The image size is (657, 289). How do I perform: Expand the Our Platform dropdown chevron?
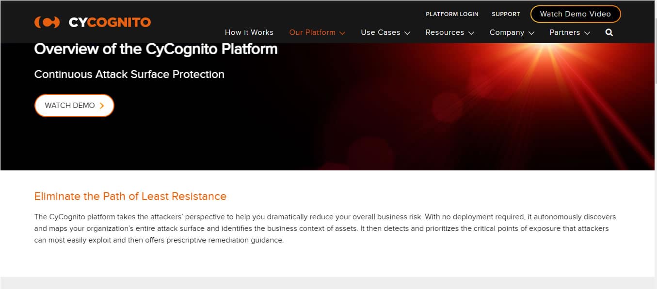click(x=342, y=33)
